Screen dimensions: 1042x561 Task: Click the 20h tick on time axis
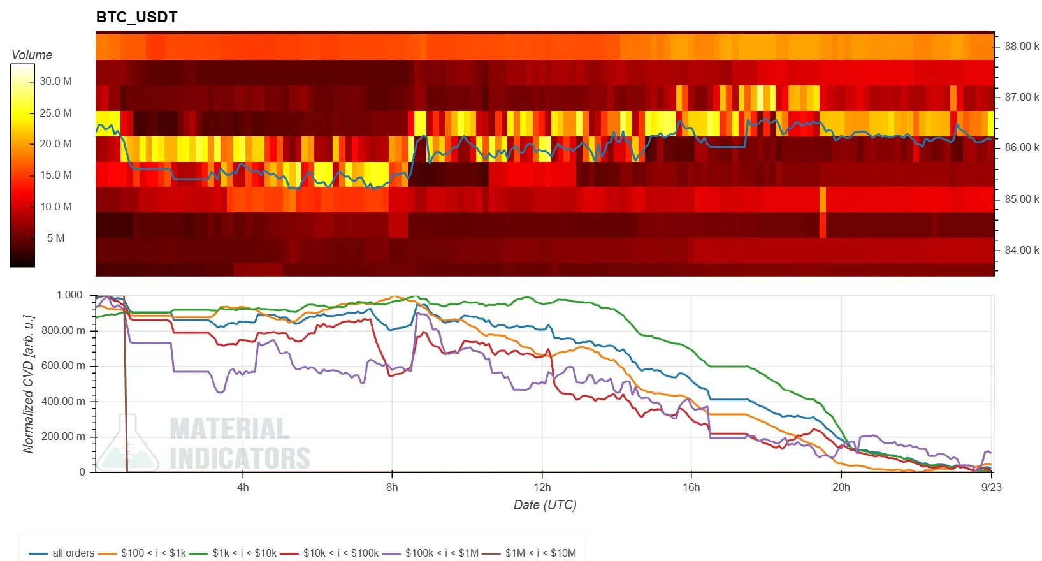(841, 487)
